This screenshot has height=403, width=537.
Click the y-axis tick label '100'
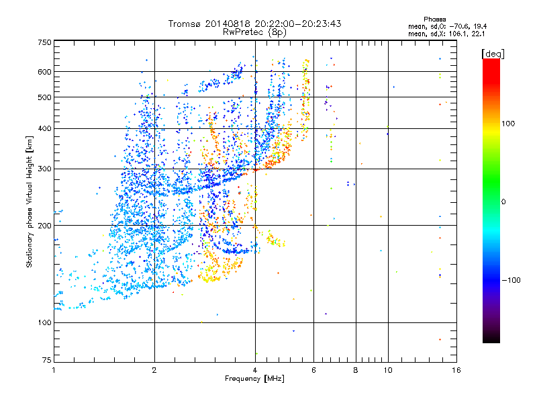coord(44,322)
